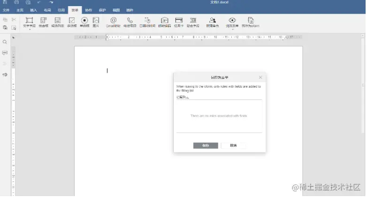The height and width of the screenshot is (198, 367).
Task: Switch to the Plugins (插件) tab
Action: click(130, 10)
